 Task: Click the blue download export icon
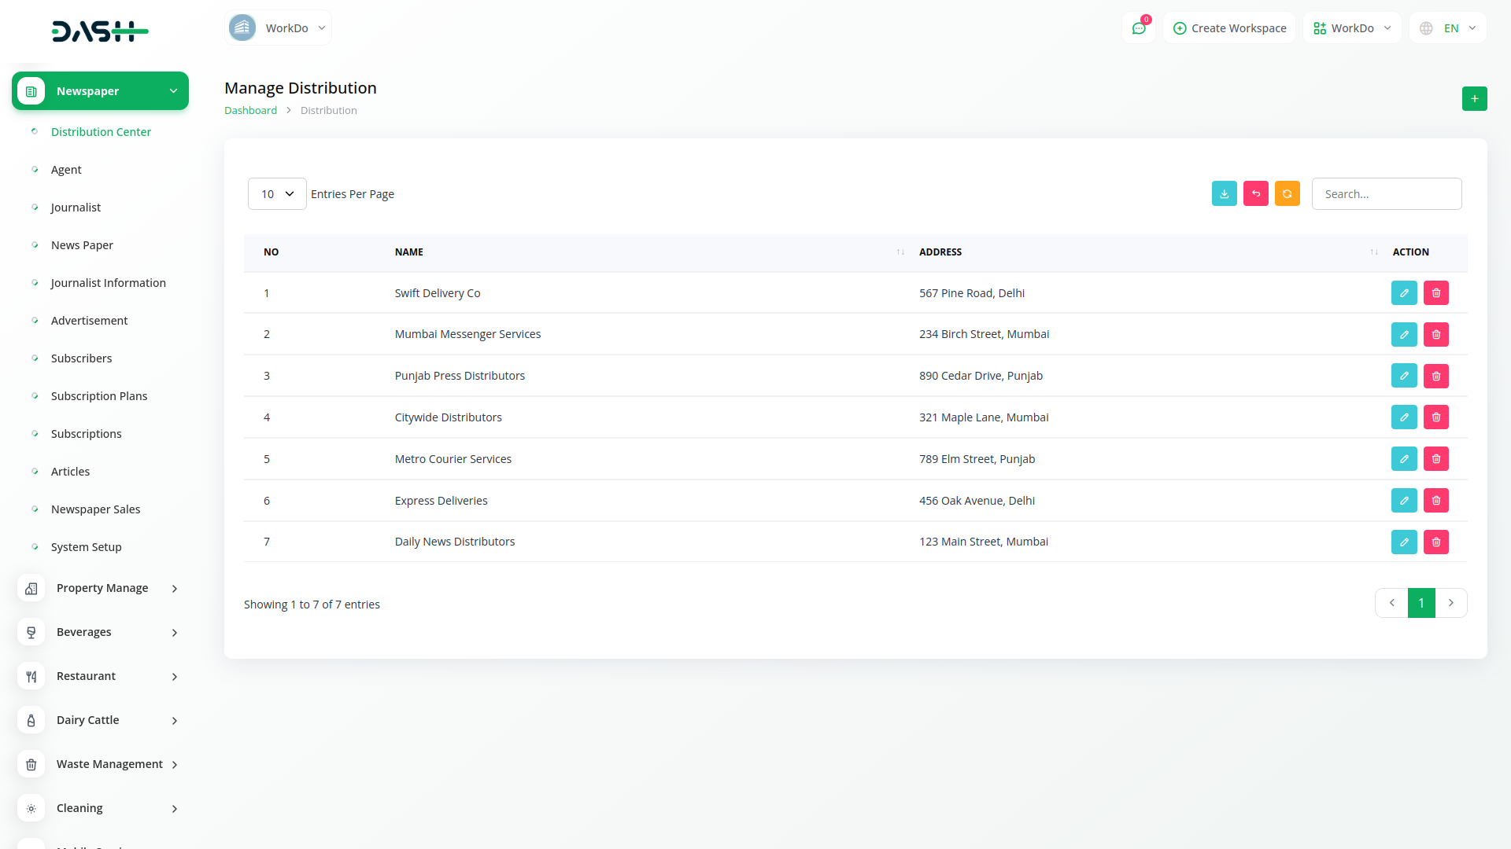click(1224, 193)
